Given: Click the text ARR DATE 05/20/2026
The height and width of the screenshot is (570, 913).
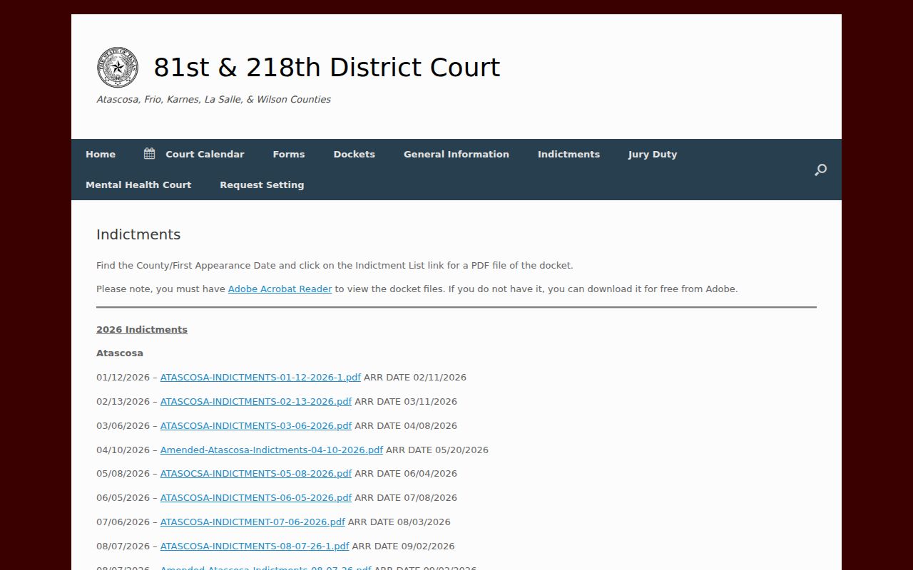Looking at the screenshot, I should pyautogui.click(x=437, y=450).
